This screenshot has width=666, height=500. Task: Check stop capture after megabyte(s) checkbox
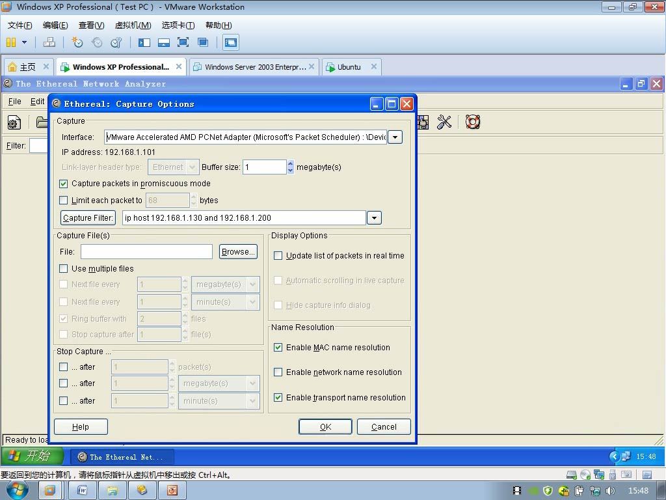63,383
